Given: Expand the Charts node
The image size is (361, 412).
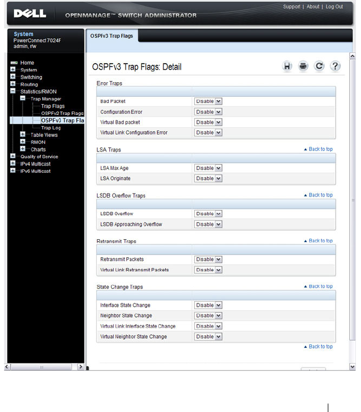Looking at the screenshot, I should click(x=23, y=149).
